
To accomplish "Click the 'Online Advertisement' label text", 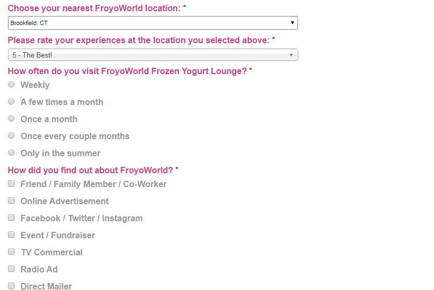I will point(65,201).
